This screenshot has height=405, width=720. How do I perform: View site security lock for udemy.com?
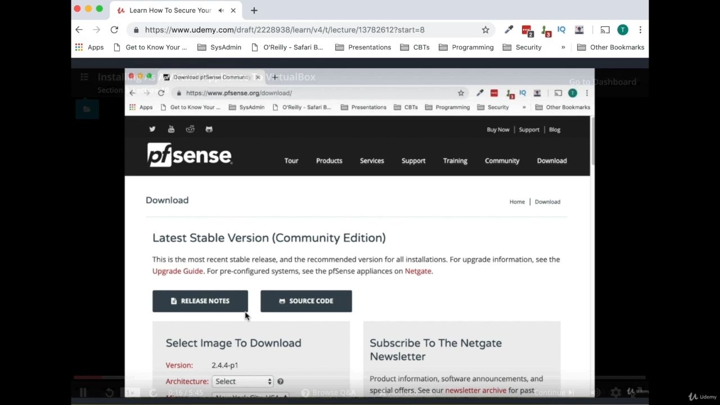pos(136,30)
